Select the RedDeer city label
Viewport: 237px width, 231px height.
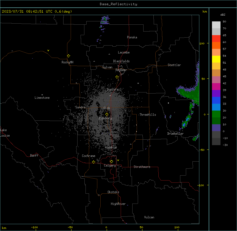click(121, 70)
